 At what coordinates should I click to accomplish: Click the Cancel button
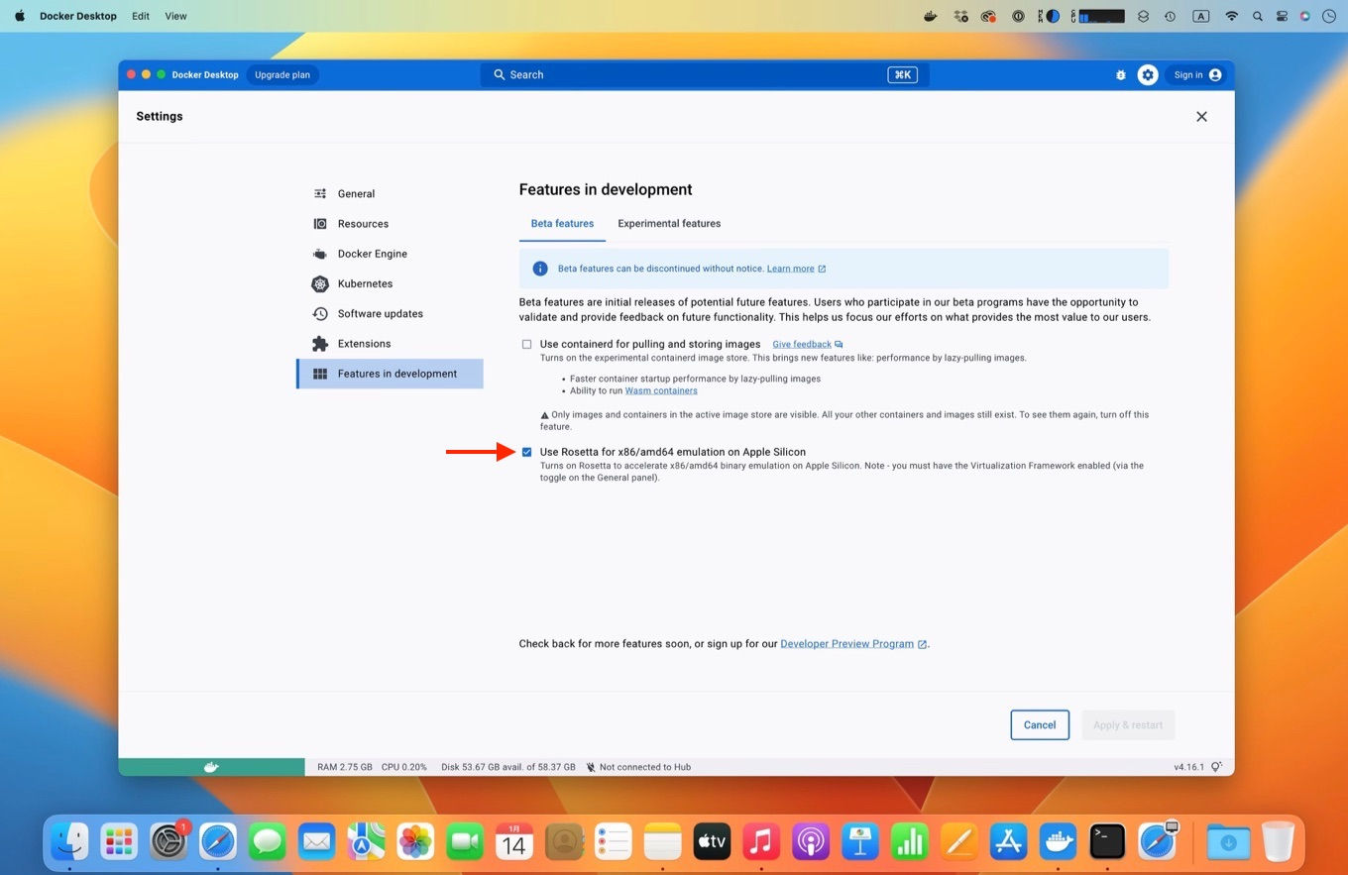[x=1040, y=725]
